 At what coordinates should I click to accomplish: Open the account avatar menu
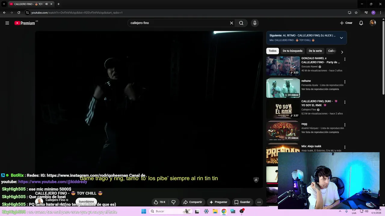pyautogui.click(x=373, y=23)
